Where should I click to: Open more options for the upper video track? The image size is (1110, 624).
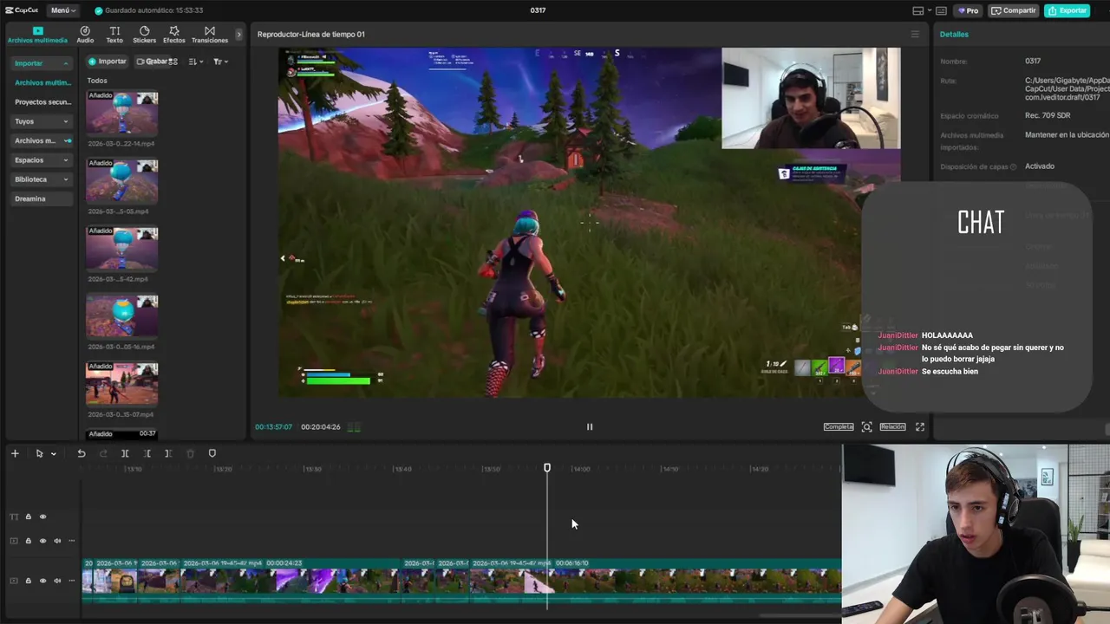(72, 541)
